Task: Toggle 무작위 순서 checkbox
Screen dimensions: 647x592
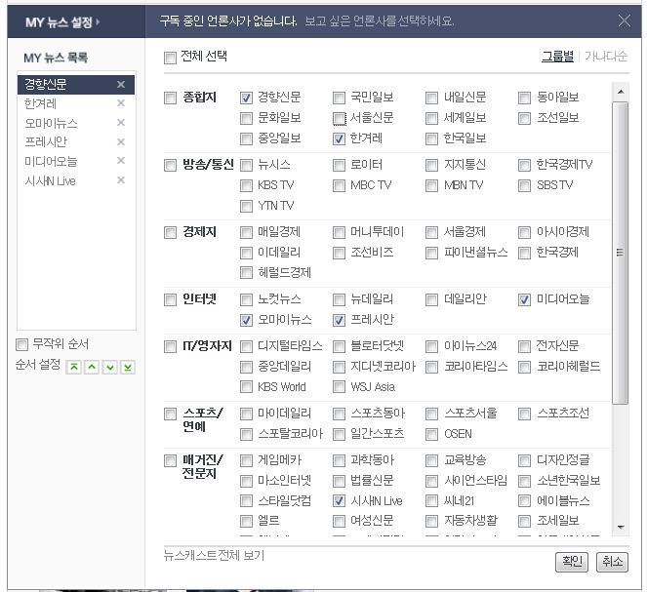Action: click(x=21, y=344)
